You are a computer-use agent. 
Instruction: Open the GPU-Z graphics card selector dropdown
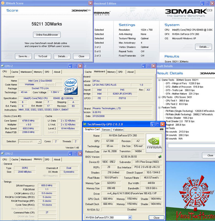(x=130, y=217)
